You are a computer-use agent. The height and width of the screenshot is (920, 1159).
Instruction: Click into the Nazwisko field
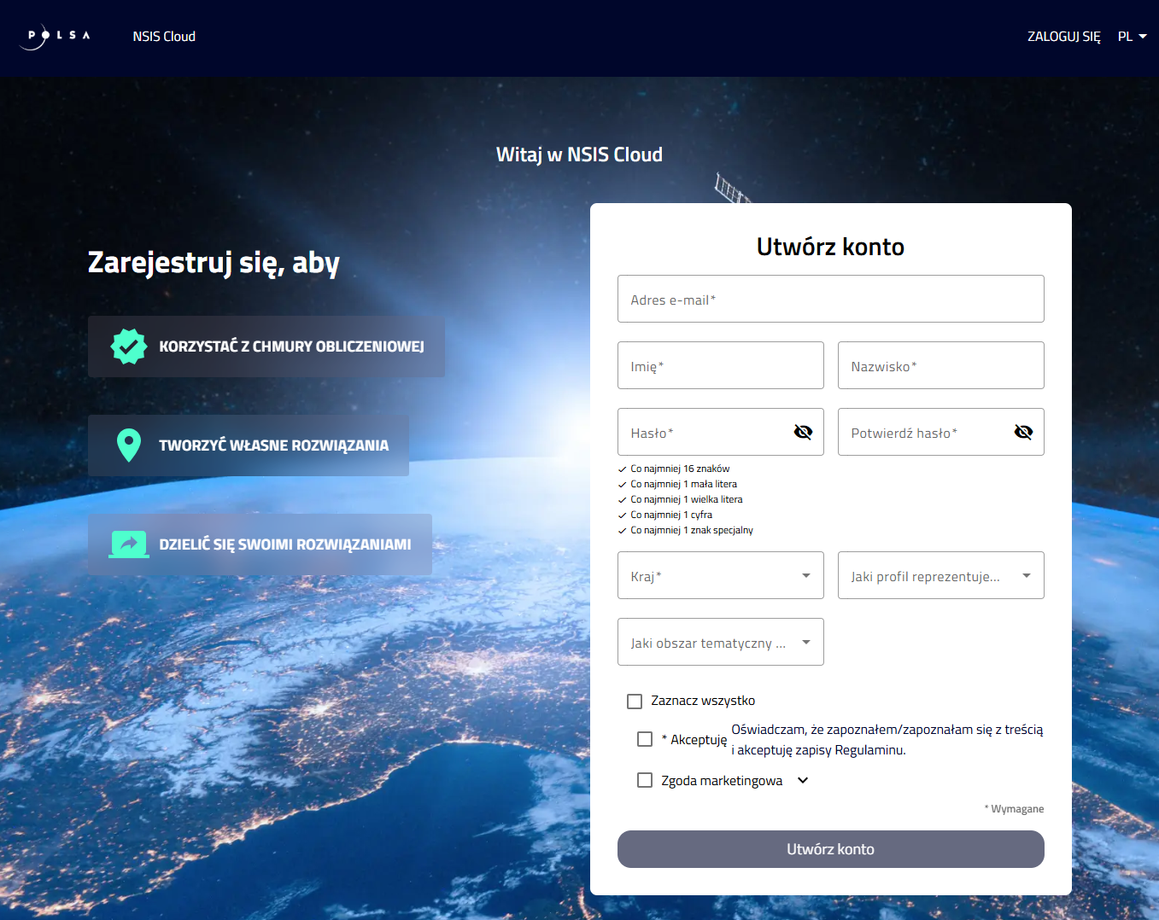[x=940, y=365]
